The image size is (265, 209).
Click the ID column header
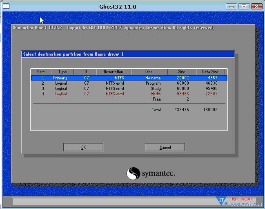pos(85,72)
